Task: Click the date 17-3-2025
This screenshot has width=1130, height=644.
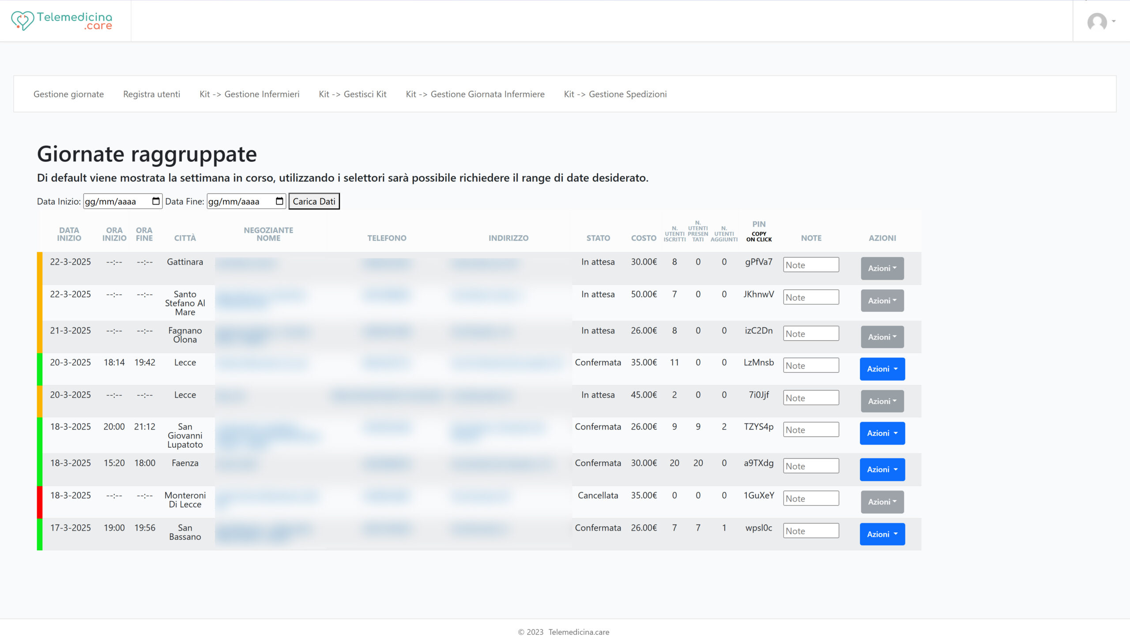Action: 70,528
